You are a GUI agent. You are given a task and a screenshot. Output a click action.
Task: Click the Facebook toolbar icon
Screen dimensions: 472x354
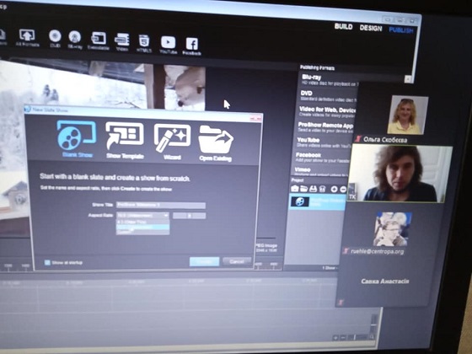pyautogui.click(x=192, y=46)
